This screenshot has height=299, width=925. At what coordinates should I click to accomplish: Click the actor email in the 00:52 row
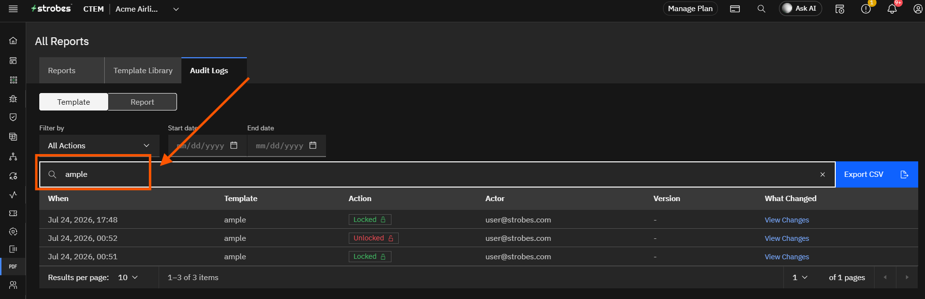point(518,238)
